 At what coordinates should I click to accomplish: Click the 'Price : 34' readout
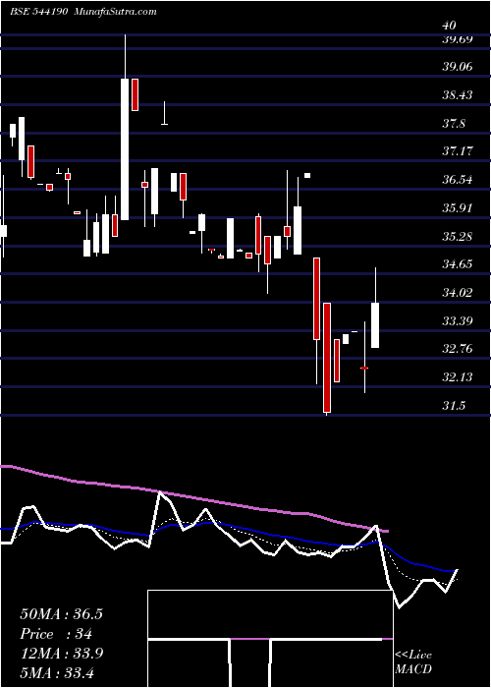pos(56,634)
